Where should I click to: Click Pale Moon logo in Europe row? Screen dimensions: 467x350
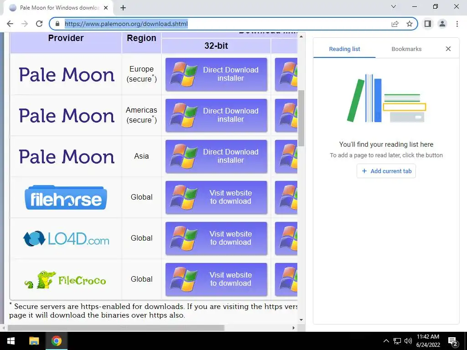[67, 75]
